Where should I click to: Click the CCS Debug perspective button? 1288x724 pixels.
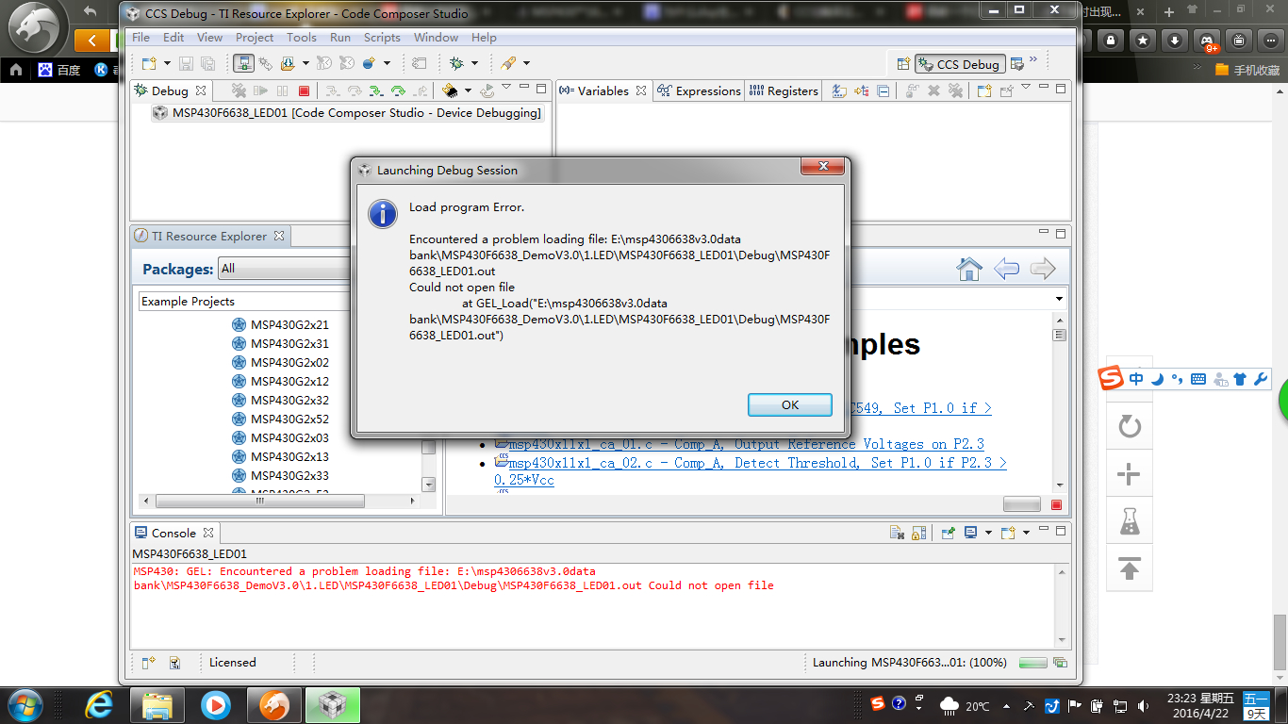click(x=959, y=64)
